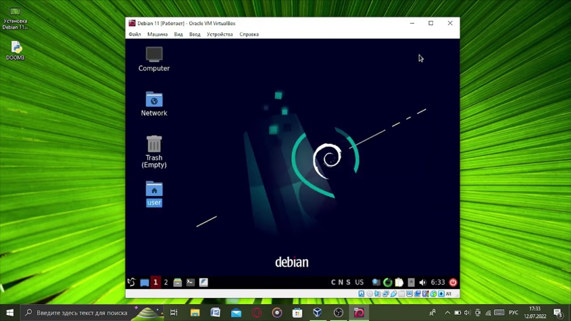Open the Windows Start menu
Image resolution: width=571 pixels, height=321 pixels.
pyautogui.click(x=10, y=313)
